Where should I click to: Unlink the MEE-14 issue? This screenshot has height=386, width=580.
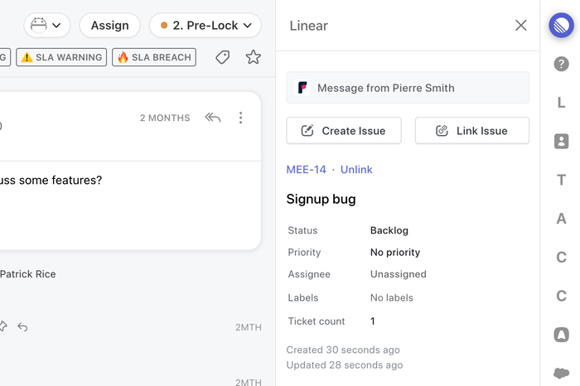tap(356, 169)
